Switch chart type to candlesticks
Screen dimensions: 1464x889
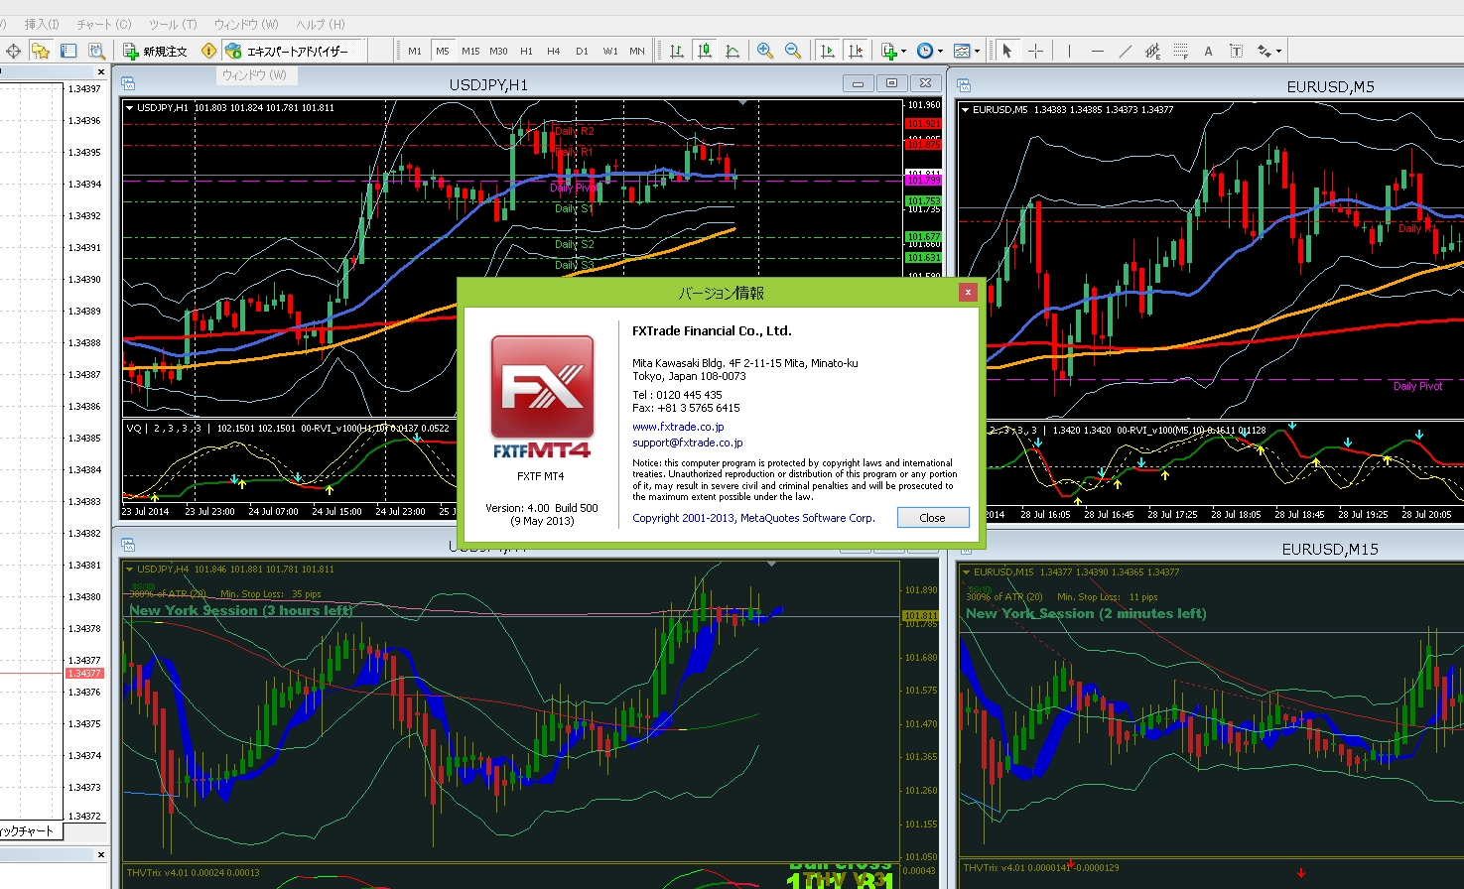click(704, 51)
